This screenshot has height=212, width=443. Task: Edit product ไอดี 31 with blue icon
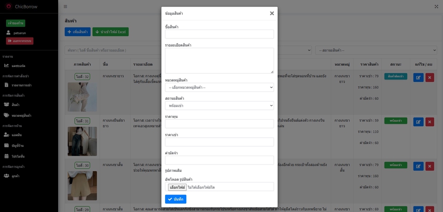click(418, 122)
